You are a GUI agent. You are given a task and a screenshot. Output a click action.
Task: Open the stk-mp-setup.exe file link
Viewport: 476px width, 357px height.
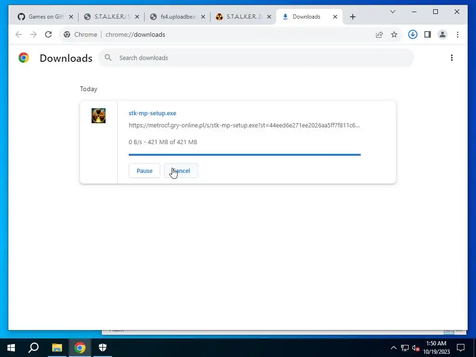pos(152,113)
